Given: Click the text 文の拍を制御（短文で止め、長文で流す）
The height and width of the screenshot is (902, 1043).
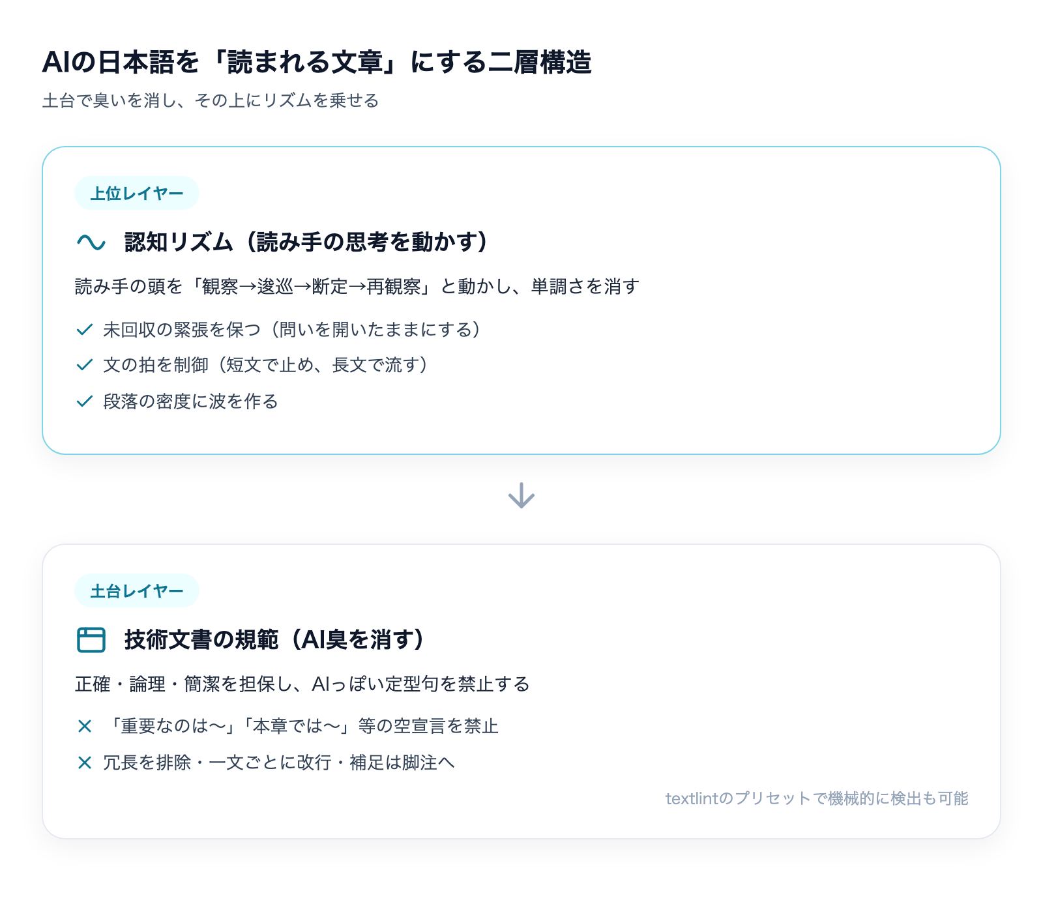Looking at the screenshot, I should point(267,365).
